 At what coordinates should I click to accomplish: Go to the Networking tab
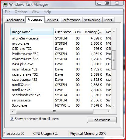pyautogui.click(x=92, y=20)
